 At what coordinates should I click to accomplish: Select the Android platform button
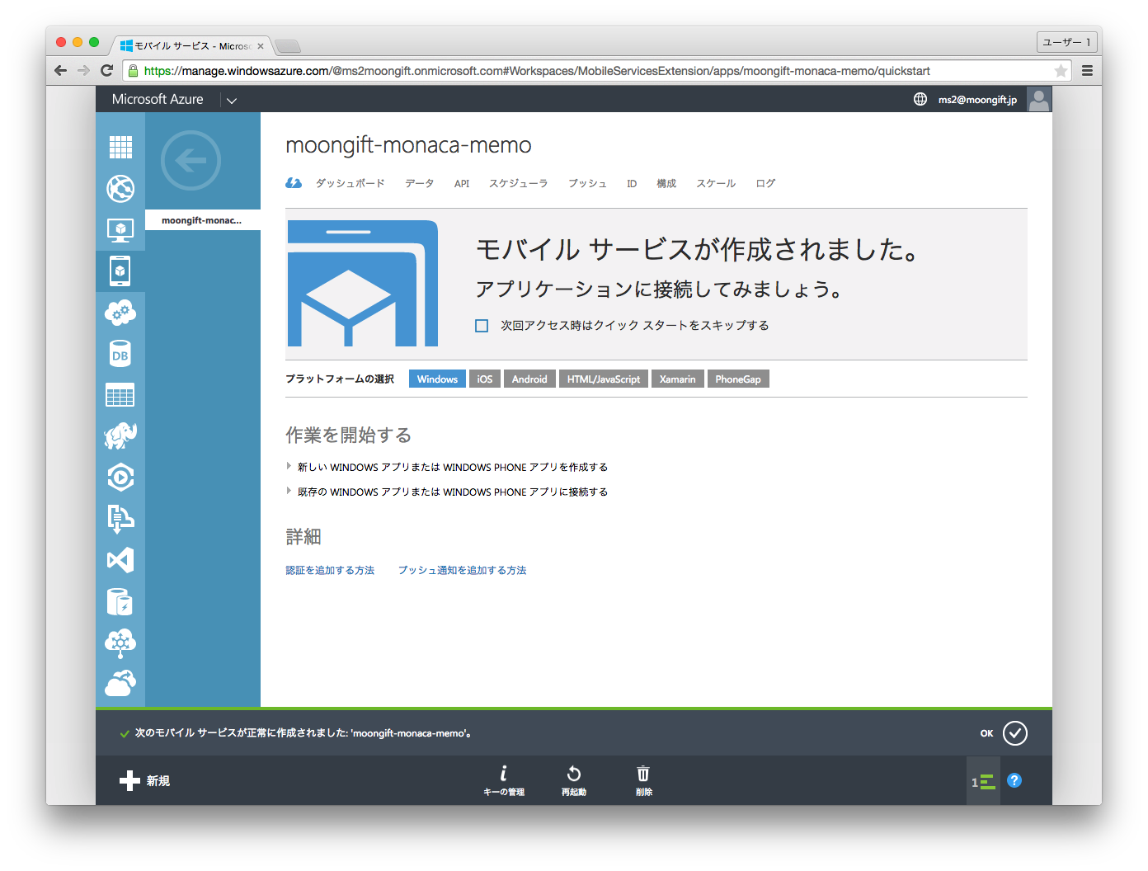[x=529, y=379]
